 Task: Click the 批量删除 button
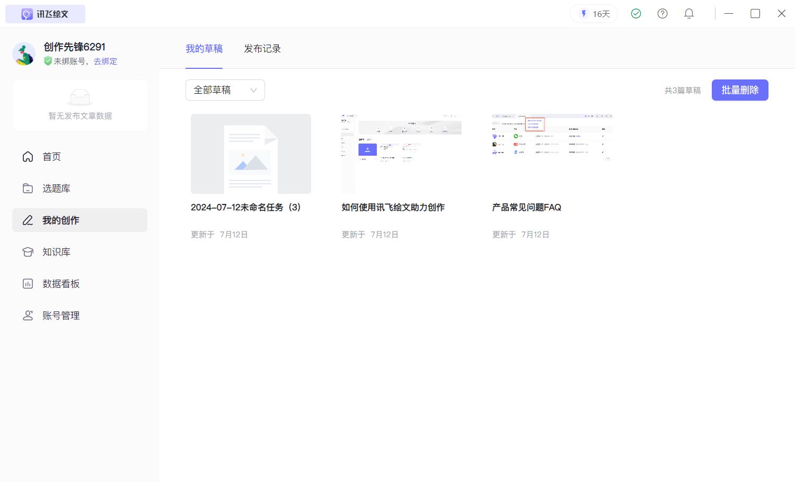coord(740,90)
